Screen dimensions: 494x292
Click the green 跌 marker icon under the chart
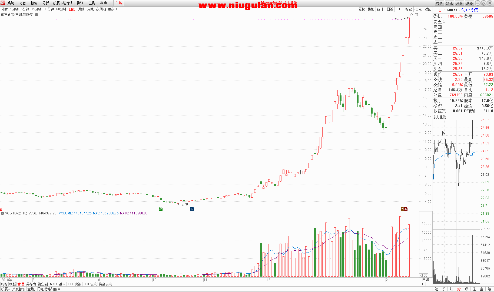161,209
